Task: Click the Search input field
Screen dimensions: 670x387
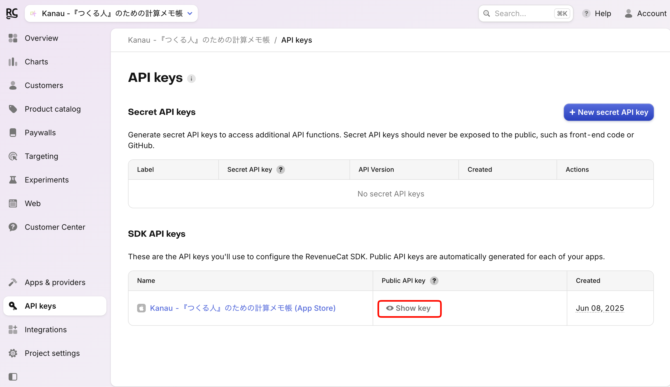Action: tap(526, 13)
